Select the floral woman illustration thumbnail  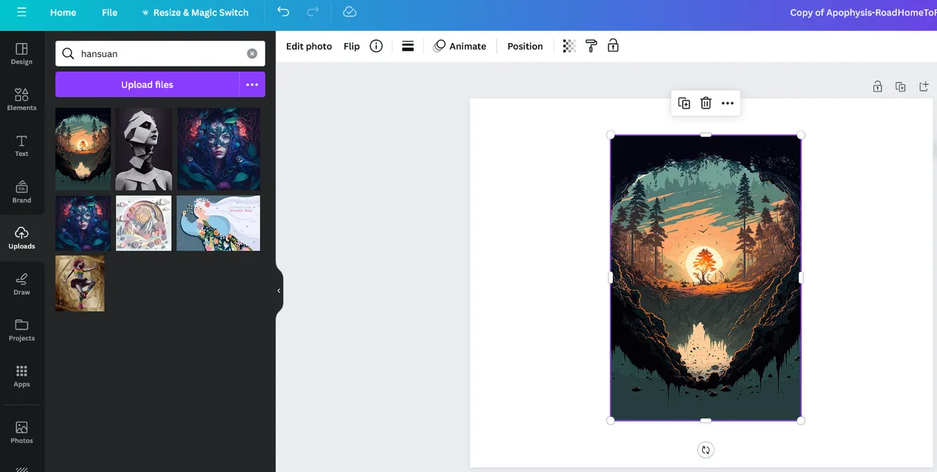pyautogui.click(x=218, y=223)
